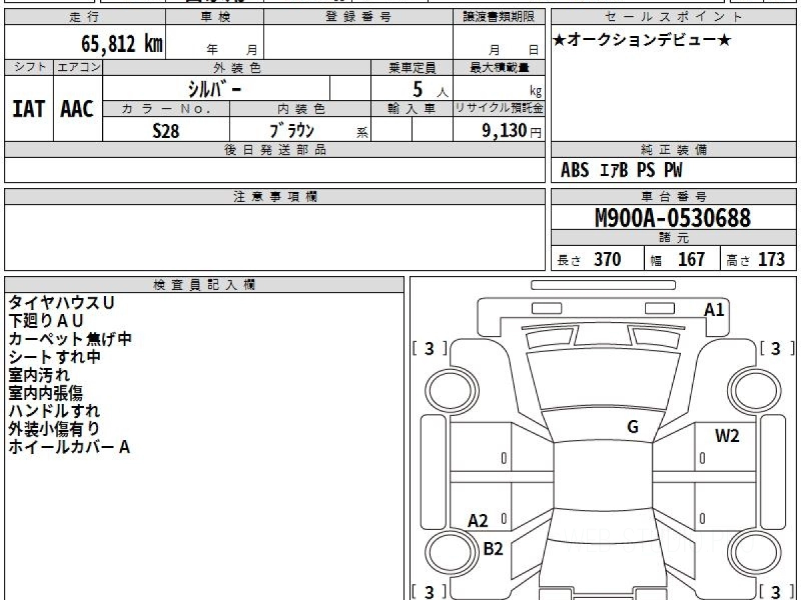Click the ★オークションデビュー★ sales point text
The image size is (801, 600).
(x=642, y=41)
